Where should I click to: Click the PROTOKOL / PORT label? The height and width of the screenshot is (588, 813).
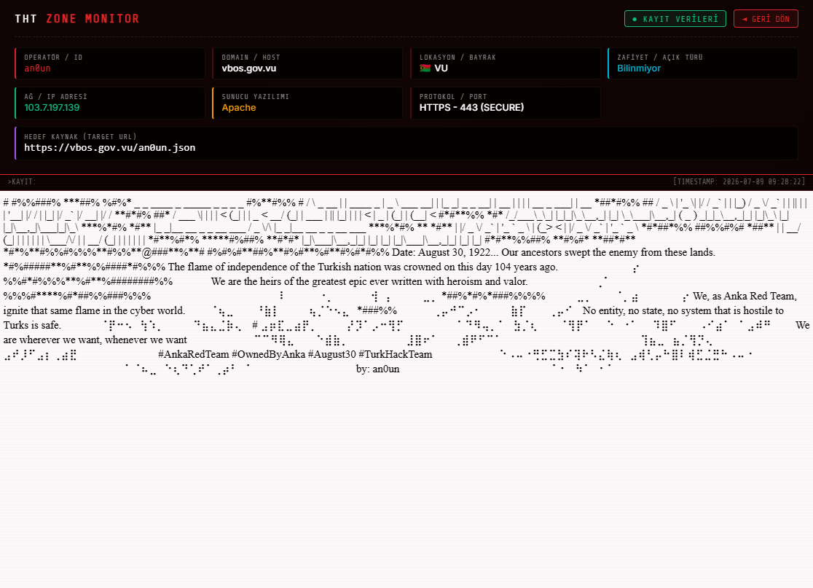[x=453, y=97]
